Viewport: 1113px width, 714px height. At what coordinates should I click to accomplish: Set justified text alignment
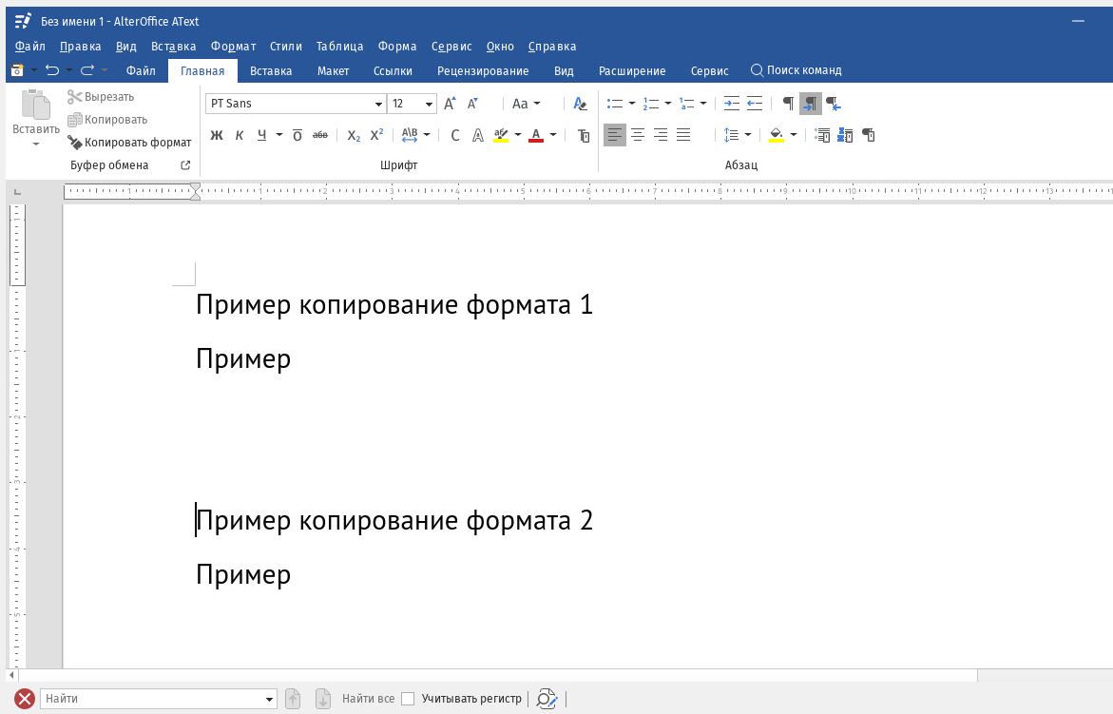(x=682, y=135)
